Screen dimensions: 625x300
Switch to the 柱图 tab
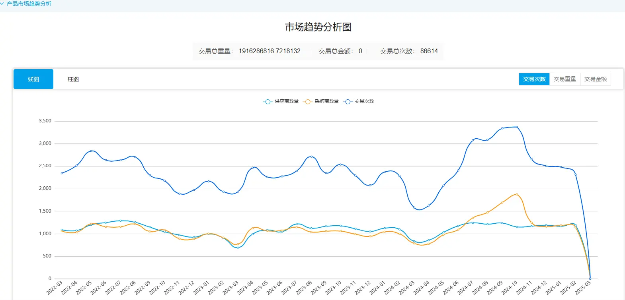[x=73, y=79]
